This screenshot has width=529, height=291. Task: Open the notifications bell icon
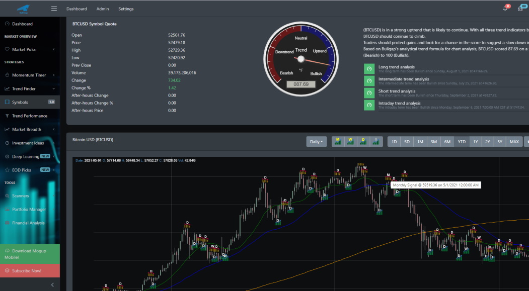[505, 9]
